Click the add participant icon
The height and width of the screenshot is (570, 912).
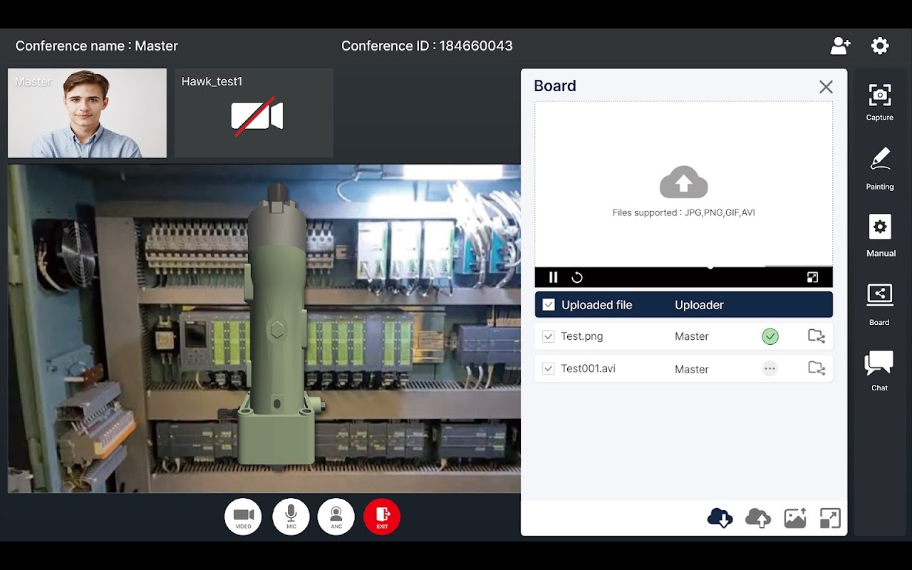coord(840,46)
